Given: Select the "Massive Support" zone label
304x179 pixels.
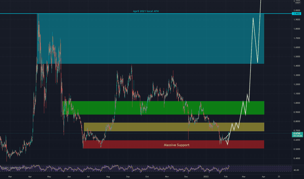Looking at the screenshot, I should click(176, 145).
